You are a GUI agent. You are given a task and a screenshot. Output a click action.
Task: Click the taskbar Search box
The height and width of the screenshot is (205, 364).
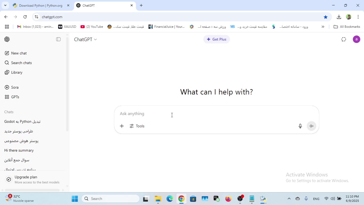point(110,199)
